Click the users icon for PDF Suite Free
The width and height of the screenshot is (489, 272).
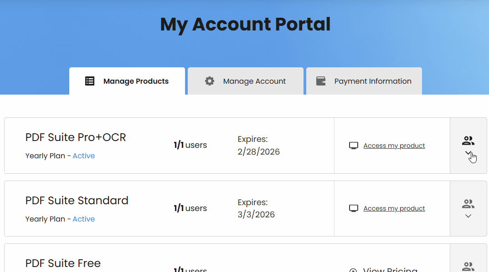[x=468, y=267]
